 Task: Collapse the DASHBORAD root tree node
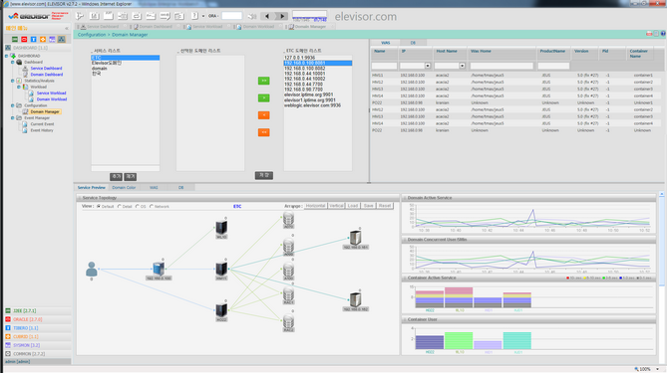pyautogui.click(x=6, y=56)
